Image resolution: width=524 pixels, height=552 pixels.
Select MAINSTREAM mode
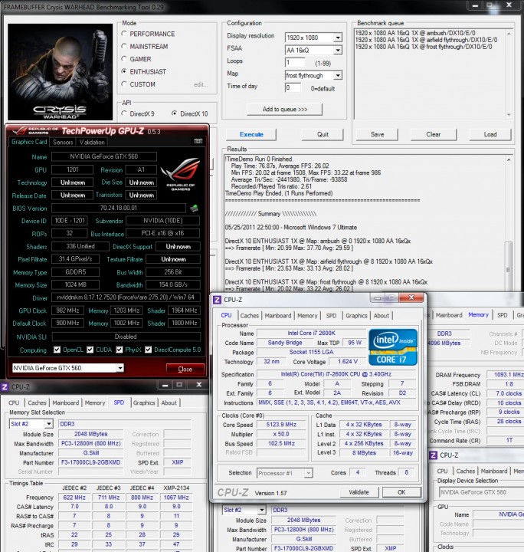[124, 47]
